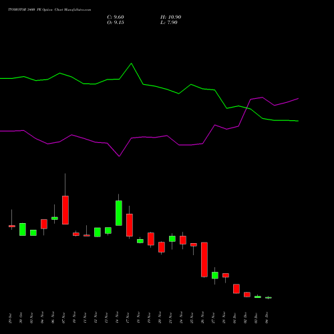334x334 pixels.
Task: Select the 30 Oct date label
Action: point(21,318)
